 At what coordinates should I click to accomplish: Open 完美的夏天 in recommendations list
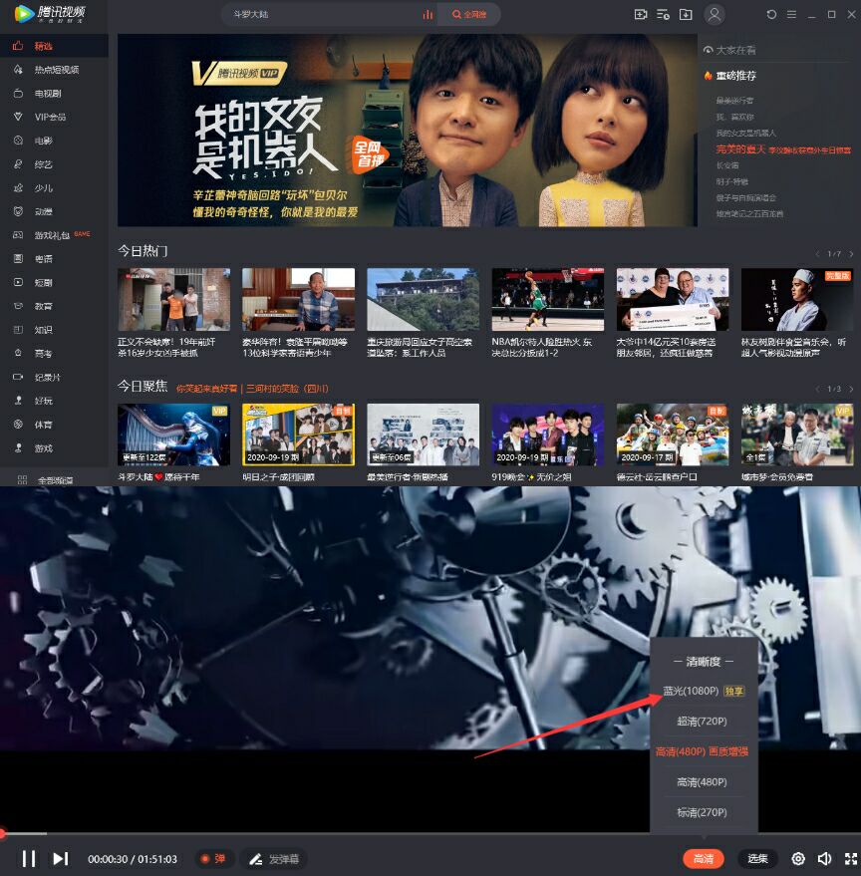pos(783,149)
